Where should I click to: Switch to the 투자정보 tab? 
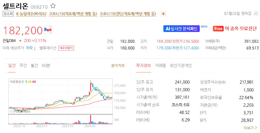144,65
